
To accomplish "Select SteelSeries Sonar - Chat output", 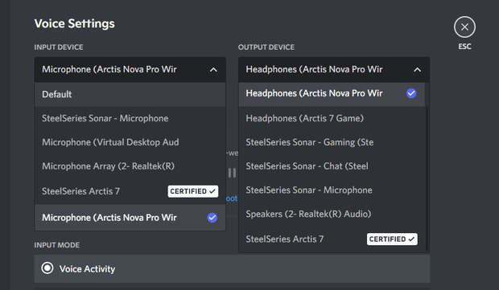I will 332,166.
